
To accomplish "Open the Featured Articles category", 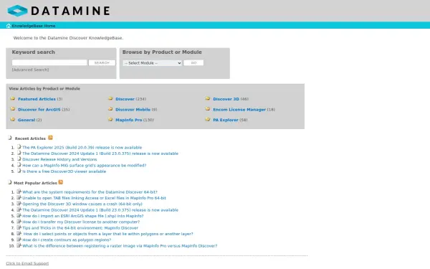I will pos(37,99).
